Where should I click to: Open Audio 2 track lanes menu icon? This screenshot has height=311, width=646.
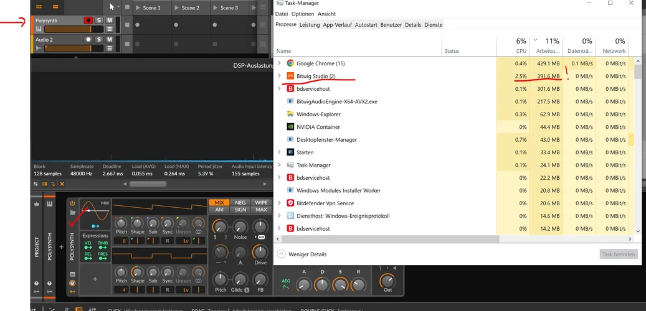109,49
